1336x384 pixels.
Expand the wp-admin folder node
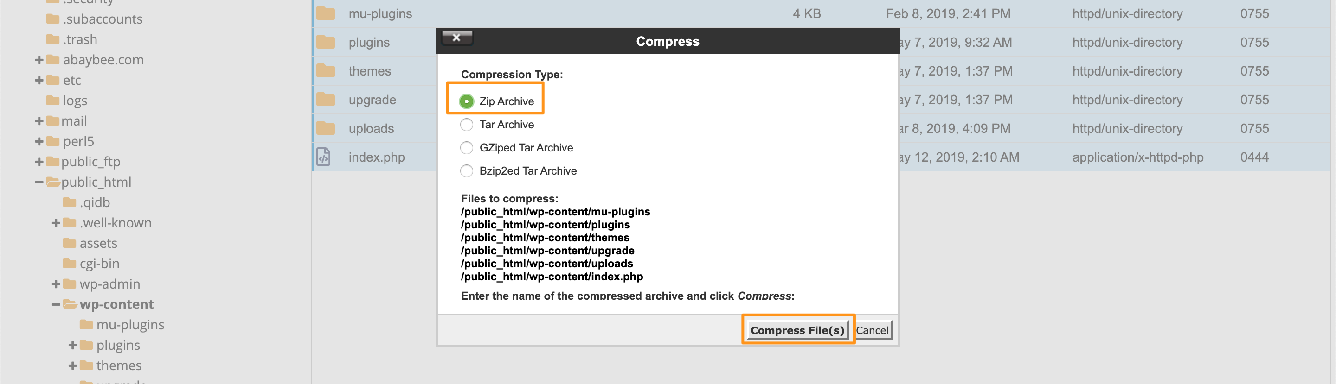(56, 284)
